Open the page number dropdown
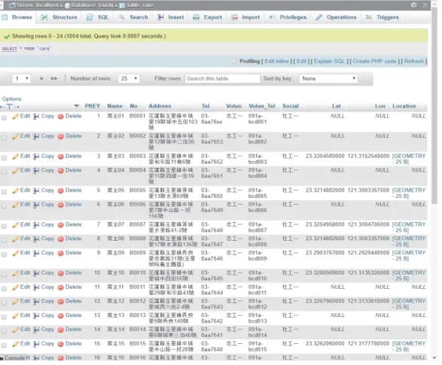 [22, 78]
